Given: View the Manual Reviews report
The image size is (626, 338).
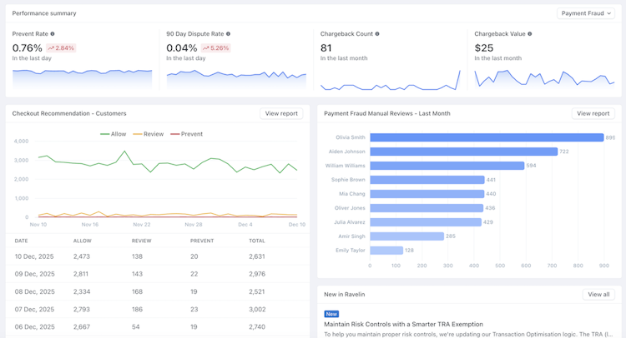Looking at the screenshot, I should [593, 113].
